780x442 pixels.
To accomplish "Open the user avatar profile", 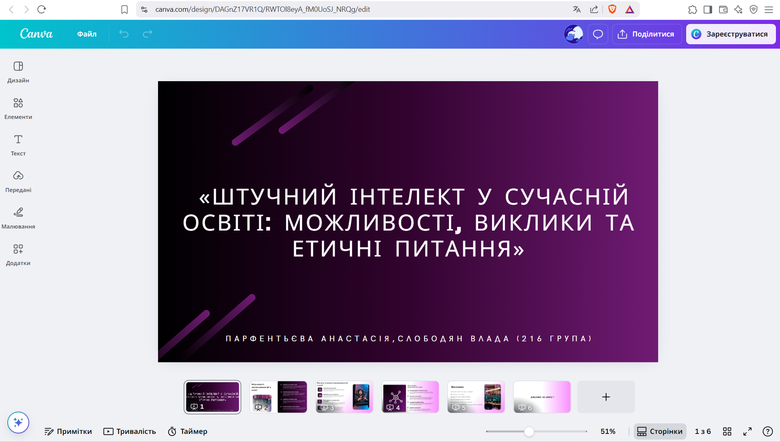I will 574,34.
